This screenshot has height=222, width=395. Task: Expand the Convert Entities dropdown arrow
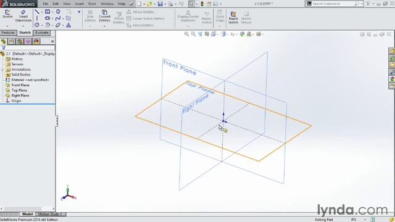pyautogui.click(x=104, y=26)
